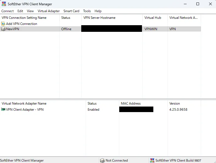Image resolution: width=216 pixels, height=163 pixels.
Task: Click the SoftEther build logo in status bar
Action: [152, 161]
